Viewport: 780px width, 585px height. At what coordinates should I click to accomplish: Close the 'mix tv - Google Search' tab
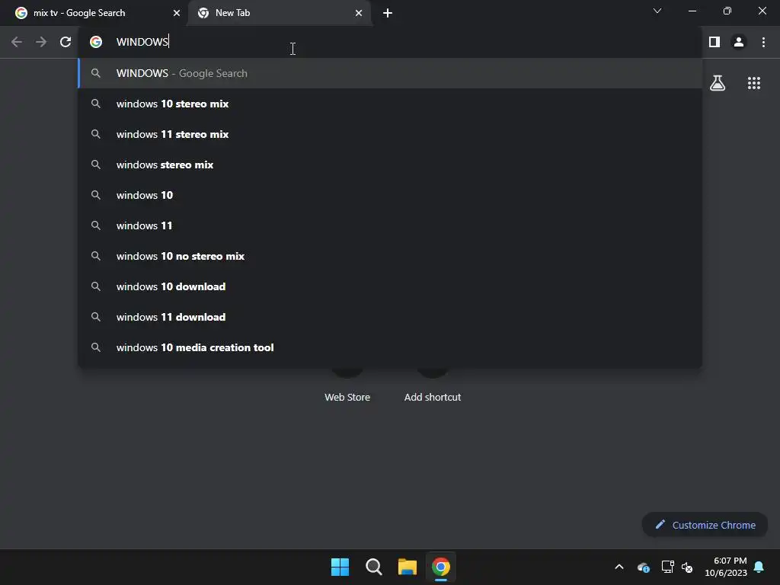click(177, 13)
